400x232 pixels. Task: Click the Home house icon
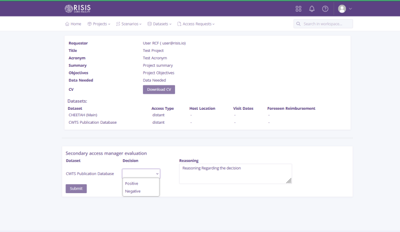coord(67,23)
